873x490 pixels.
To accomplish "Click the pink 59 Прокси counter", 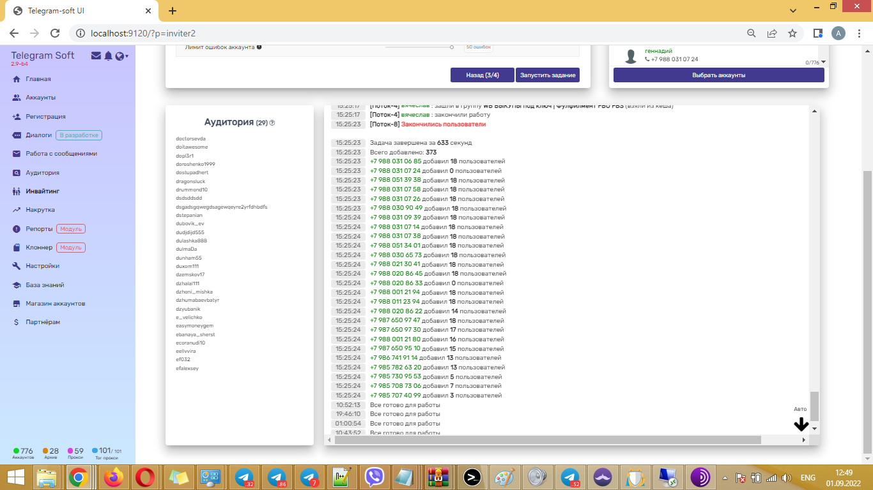I will click(x=75, y=453).
